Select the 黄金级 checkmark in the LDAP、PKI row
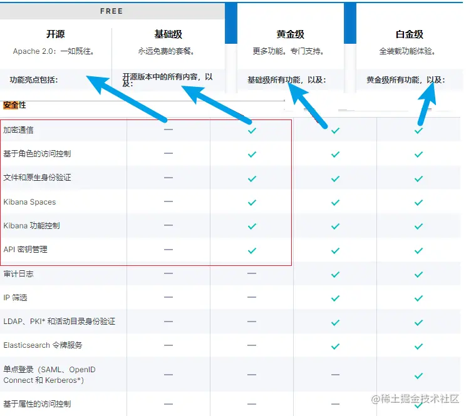471x416 pixels. point(335,323)
